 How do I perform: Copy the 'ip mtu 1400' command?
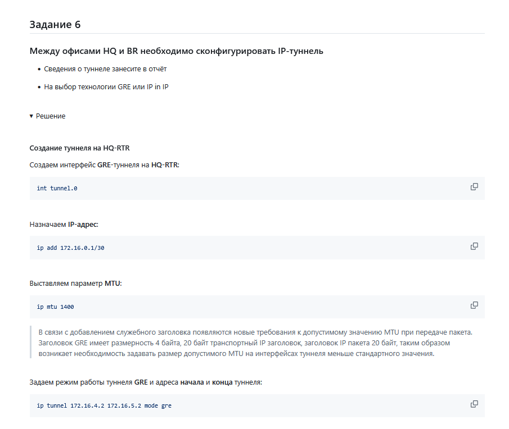[x=474, y=305]
